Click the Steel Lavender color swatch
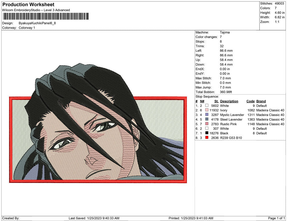The width and height of the screenshot is (287, 221). [x=207, y=119]
